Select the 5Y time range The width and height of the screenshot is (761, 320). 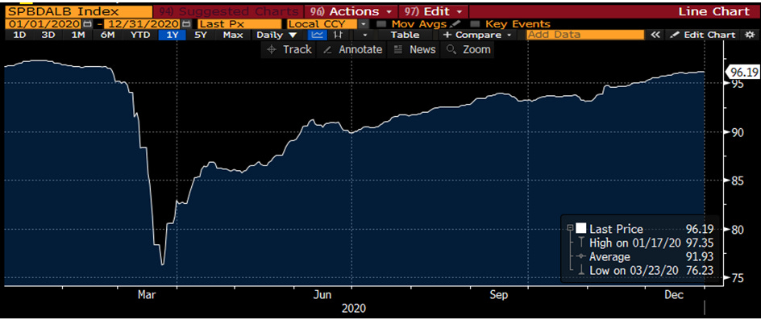click(201, 35)
